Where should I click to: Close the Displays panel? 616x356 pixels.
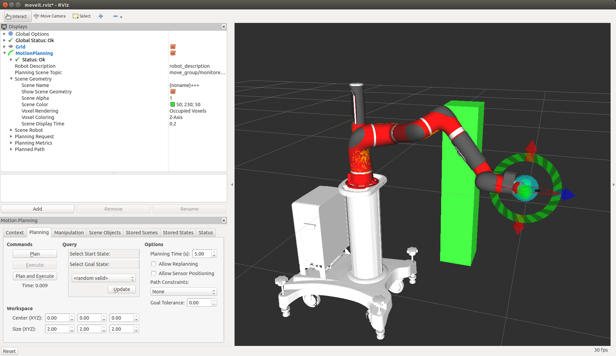pos(224,27)
